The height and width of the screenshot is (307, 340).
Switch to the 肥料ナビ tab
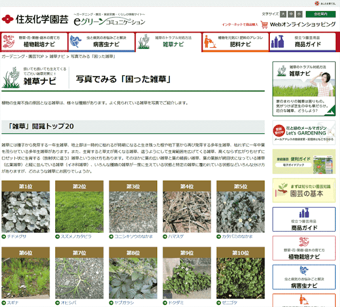point(236,42)
